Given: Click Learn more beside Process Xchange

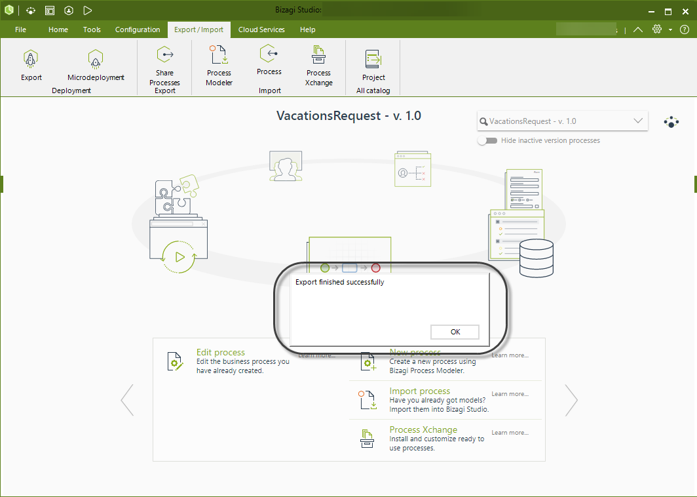Looking at the screenshot, I should click(510, 433).
